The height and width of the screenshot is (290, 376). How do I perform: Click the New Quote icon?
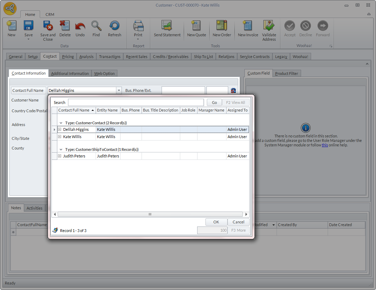click(196, 26)
